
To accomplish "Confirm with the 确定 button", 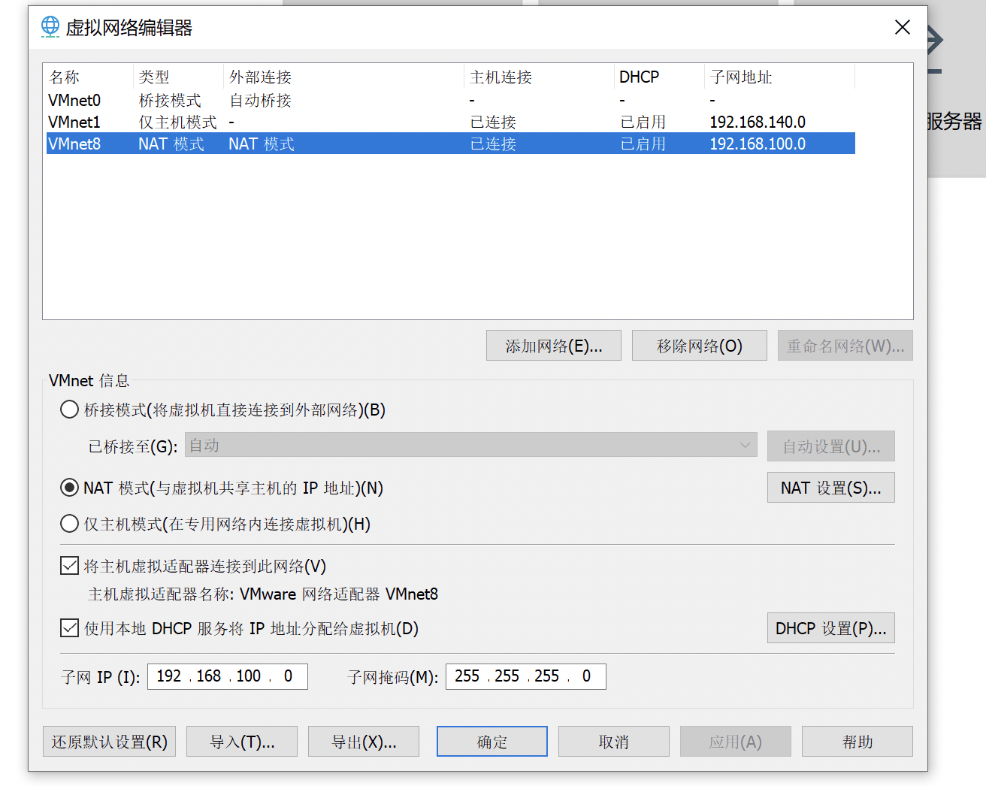I will click(x=491, y=742).
